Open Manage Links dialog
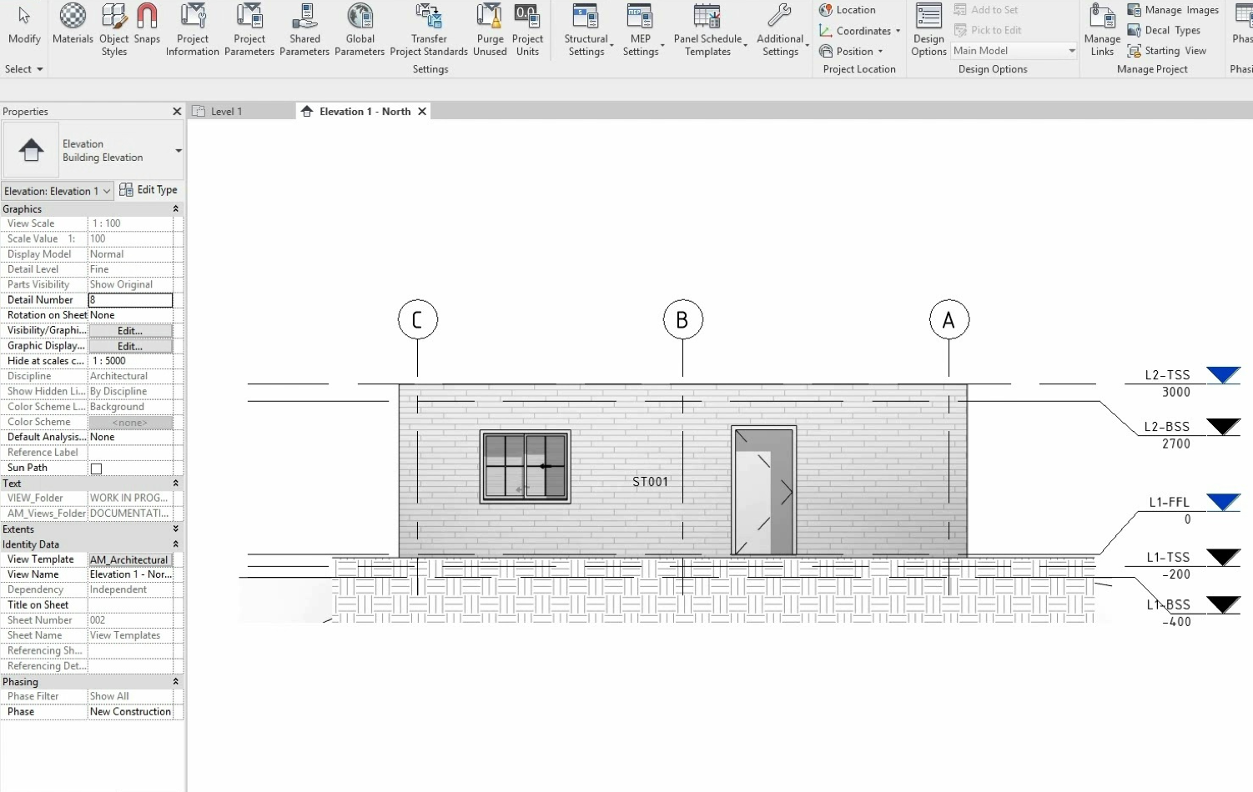Viewport: 1253px width, 792px height. (x=1102, y=29)
